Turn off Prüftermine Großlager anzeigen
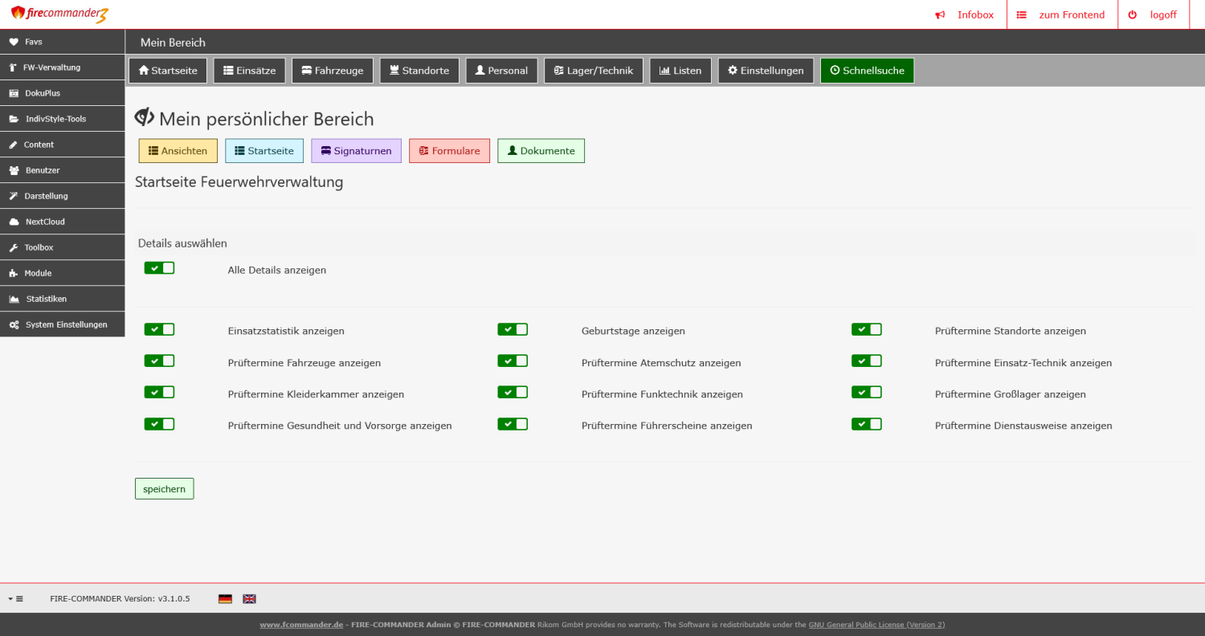 tap(866, 393)
